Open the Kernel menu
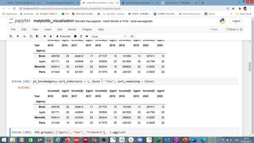Image resolution: width=254 pixels, height=143 pixels. pyautogui.click(x=72, y=29)
